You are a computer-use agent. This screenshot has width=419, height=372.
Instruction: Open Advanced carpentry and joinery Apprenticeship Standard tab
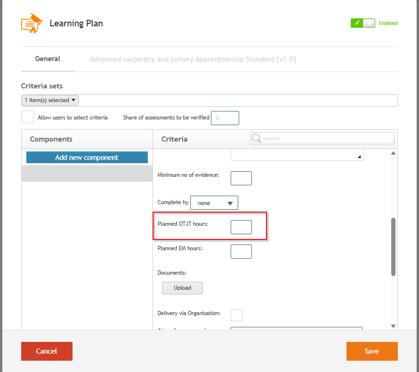[x=193, y=59]
